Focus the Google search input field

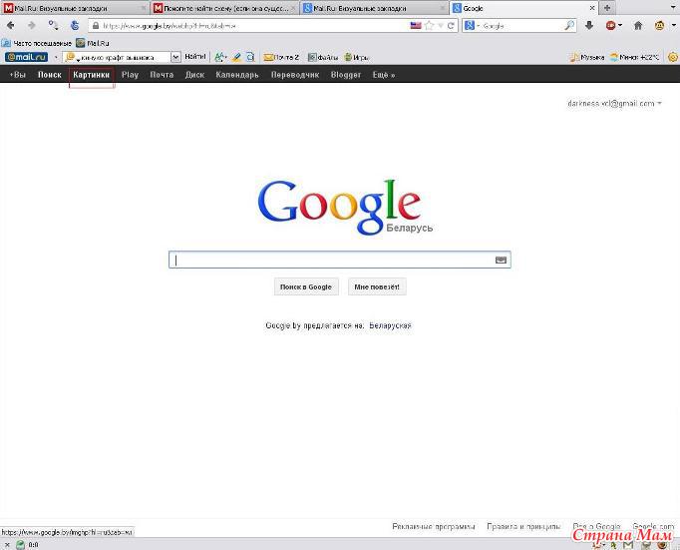click(340, 260)
